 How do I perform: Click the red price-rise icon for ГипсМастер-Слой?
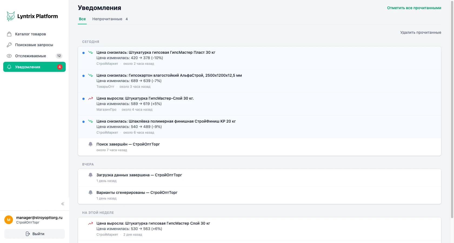point(91,98)
